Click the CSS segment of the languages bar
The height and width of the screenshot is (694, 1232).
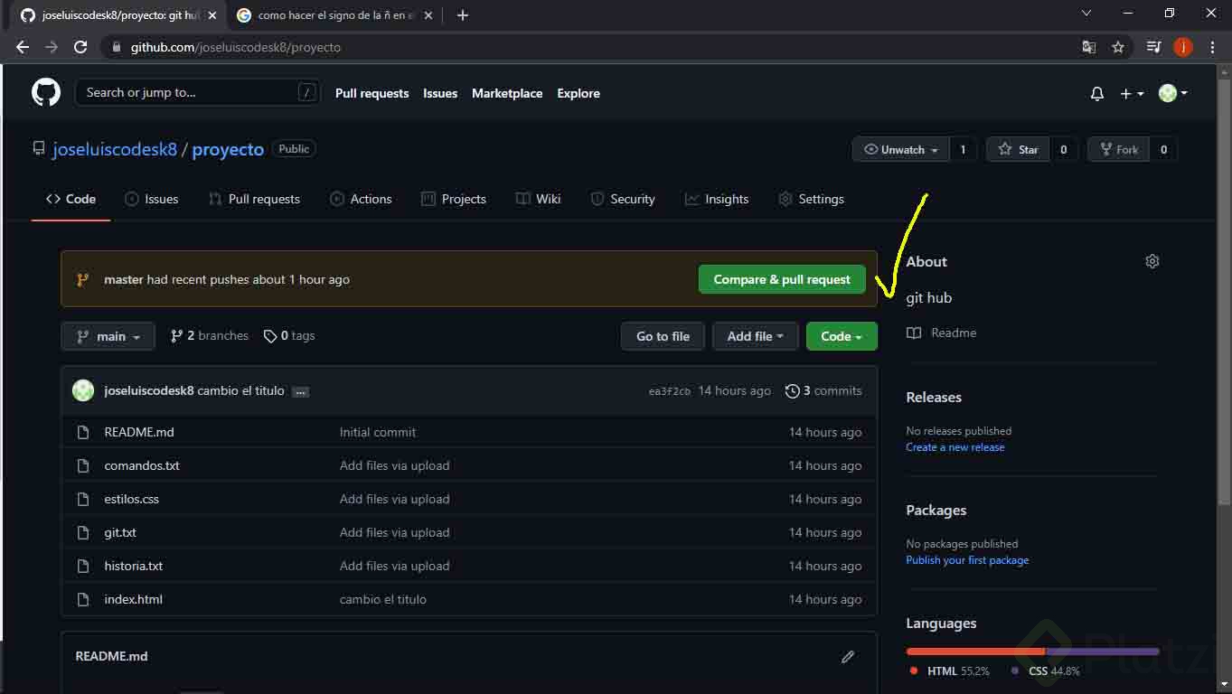(x=1104, y=651)
